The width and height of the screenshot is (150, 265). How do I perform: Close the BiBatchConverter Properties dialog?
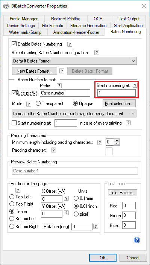tap(144, 6)
